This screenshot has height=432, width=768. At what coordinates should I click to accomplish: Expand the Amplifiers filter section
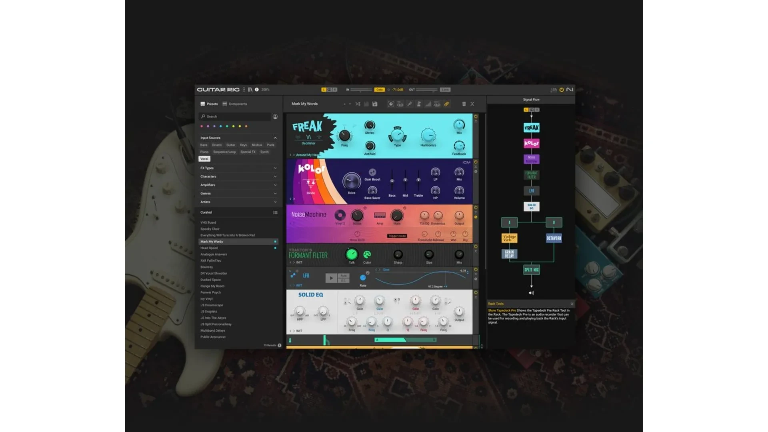pyautogui.click(x=275, y=185)
